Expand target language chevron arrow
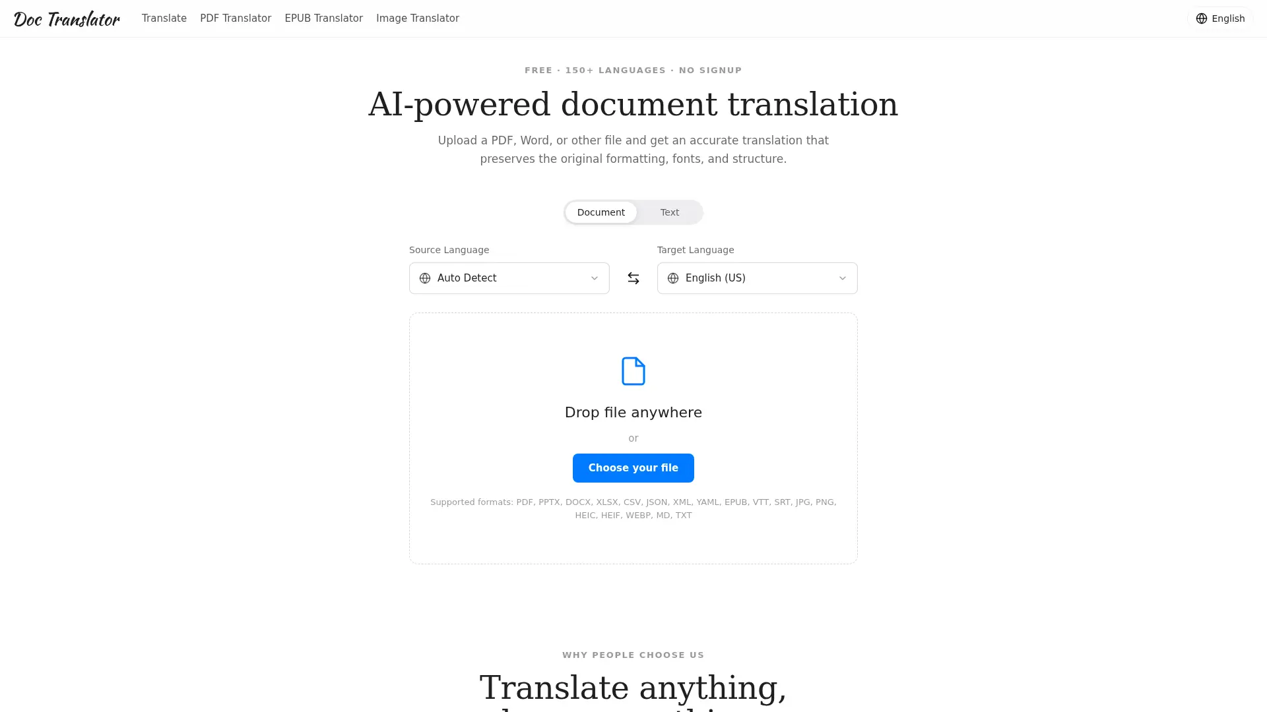 pos(843,278)
